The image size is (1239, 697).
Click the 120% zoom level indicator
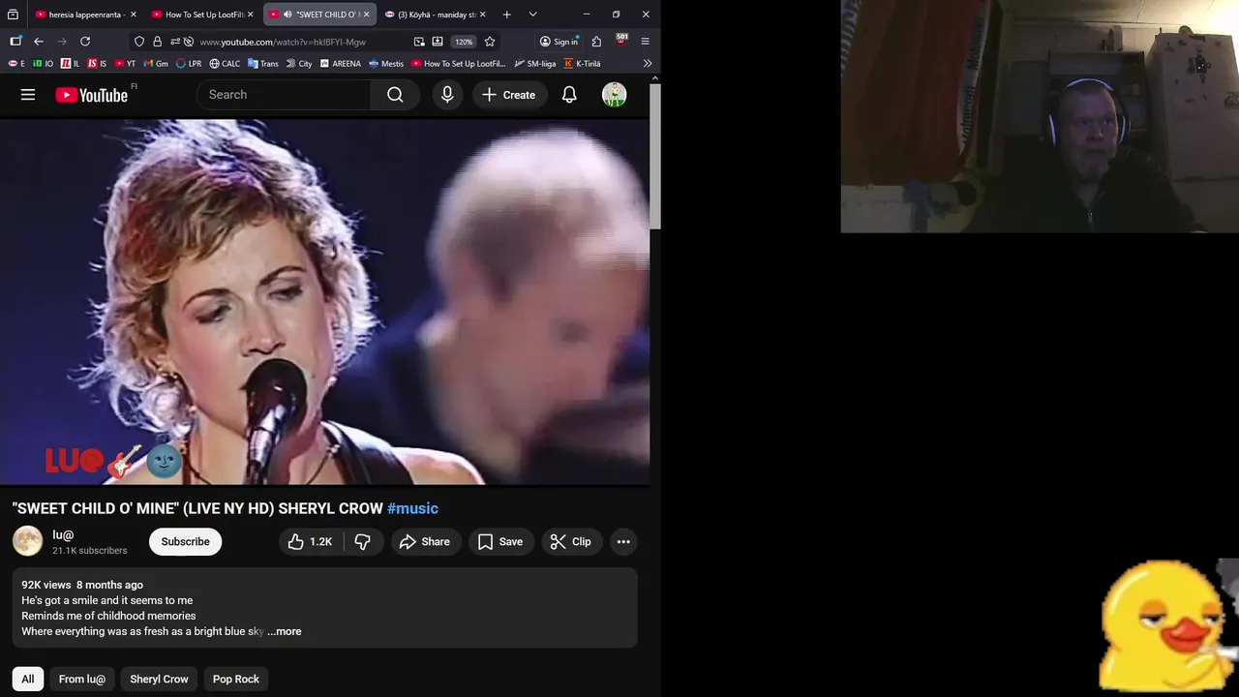tap(464, 42)
